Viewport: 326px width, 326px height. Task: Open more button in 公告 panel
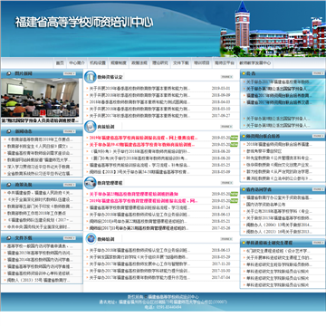pyautogui.click(x=318, y=73)
